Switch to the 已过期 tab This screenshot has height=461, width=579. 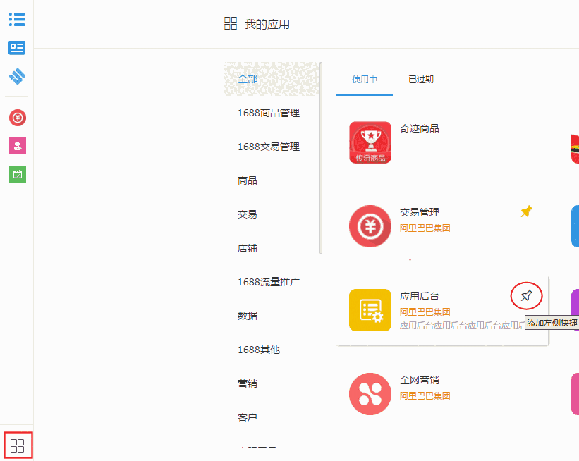point(420,79)
